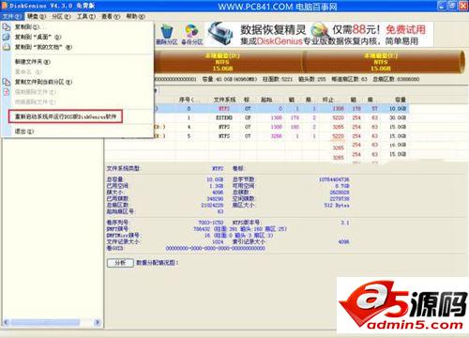Choose 复制到"桌面" menu entry
The height and width of the screenshot is (338, 469).
pyautogui.click(x=78, y=37)
